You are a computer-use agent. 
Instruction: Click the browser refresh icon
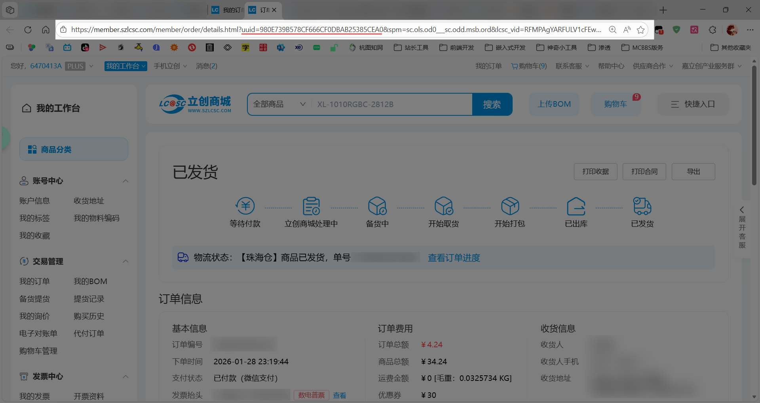tap(28, 30)
